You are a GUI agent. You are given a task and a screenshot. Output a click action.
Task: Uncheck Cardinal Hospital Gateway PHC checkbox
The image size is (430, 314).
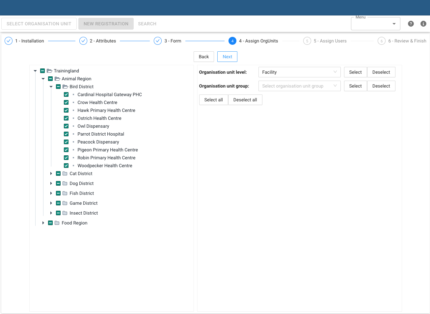coord(66,94)
